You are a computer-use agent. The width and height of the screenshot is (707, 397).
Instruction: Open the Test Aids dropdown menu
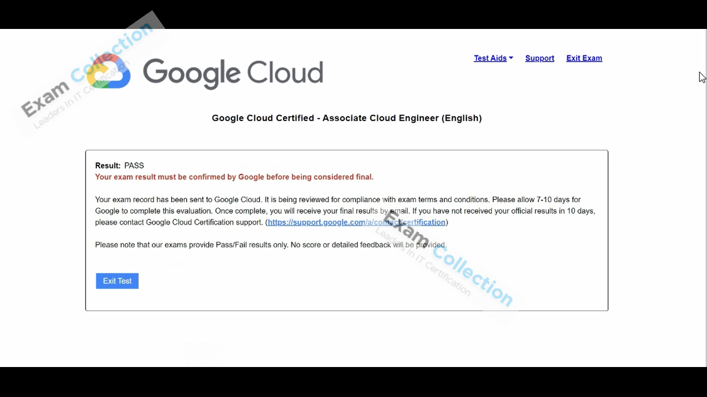point(493,58)
